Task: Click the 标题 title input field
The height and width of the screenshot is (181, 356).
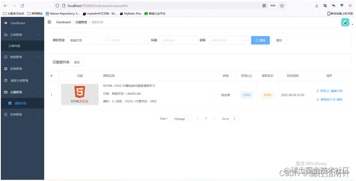Action: click(x=179, y=40)
